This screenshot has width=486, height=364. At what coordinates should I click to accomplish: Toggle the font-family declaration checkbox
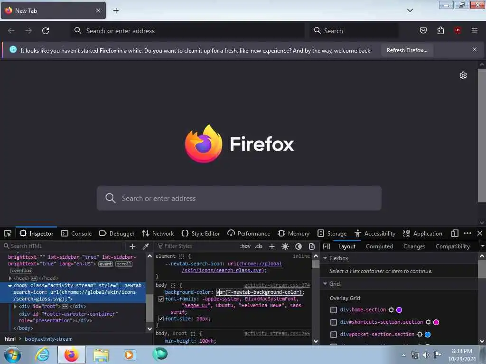161,299
